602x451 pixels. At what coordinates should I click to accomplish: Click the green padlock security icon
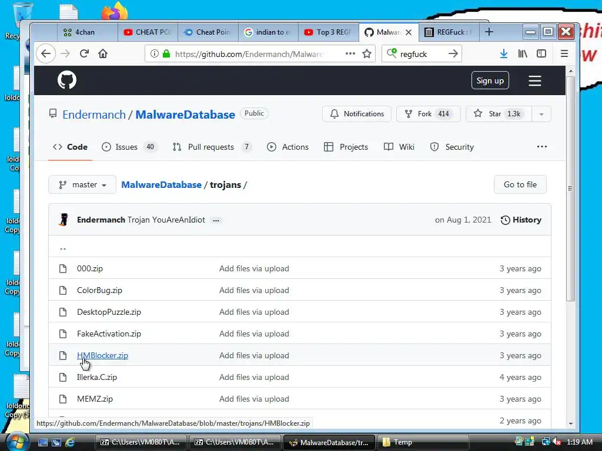click(x=166, y=53)
